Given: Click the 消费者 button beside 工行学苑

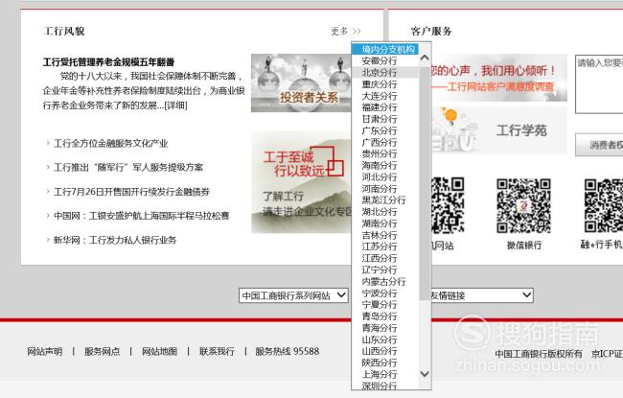Looking at the screenshot, I should click(x=599, y=145).
